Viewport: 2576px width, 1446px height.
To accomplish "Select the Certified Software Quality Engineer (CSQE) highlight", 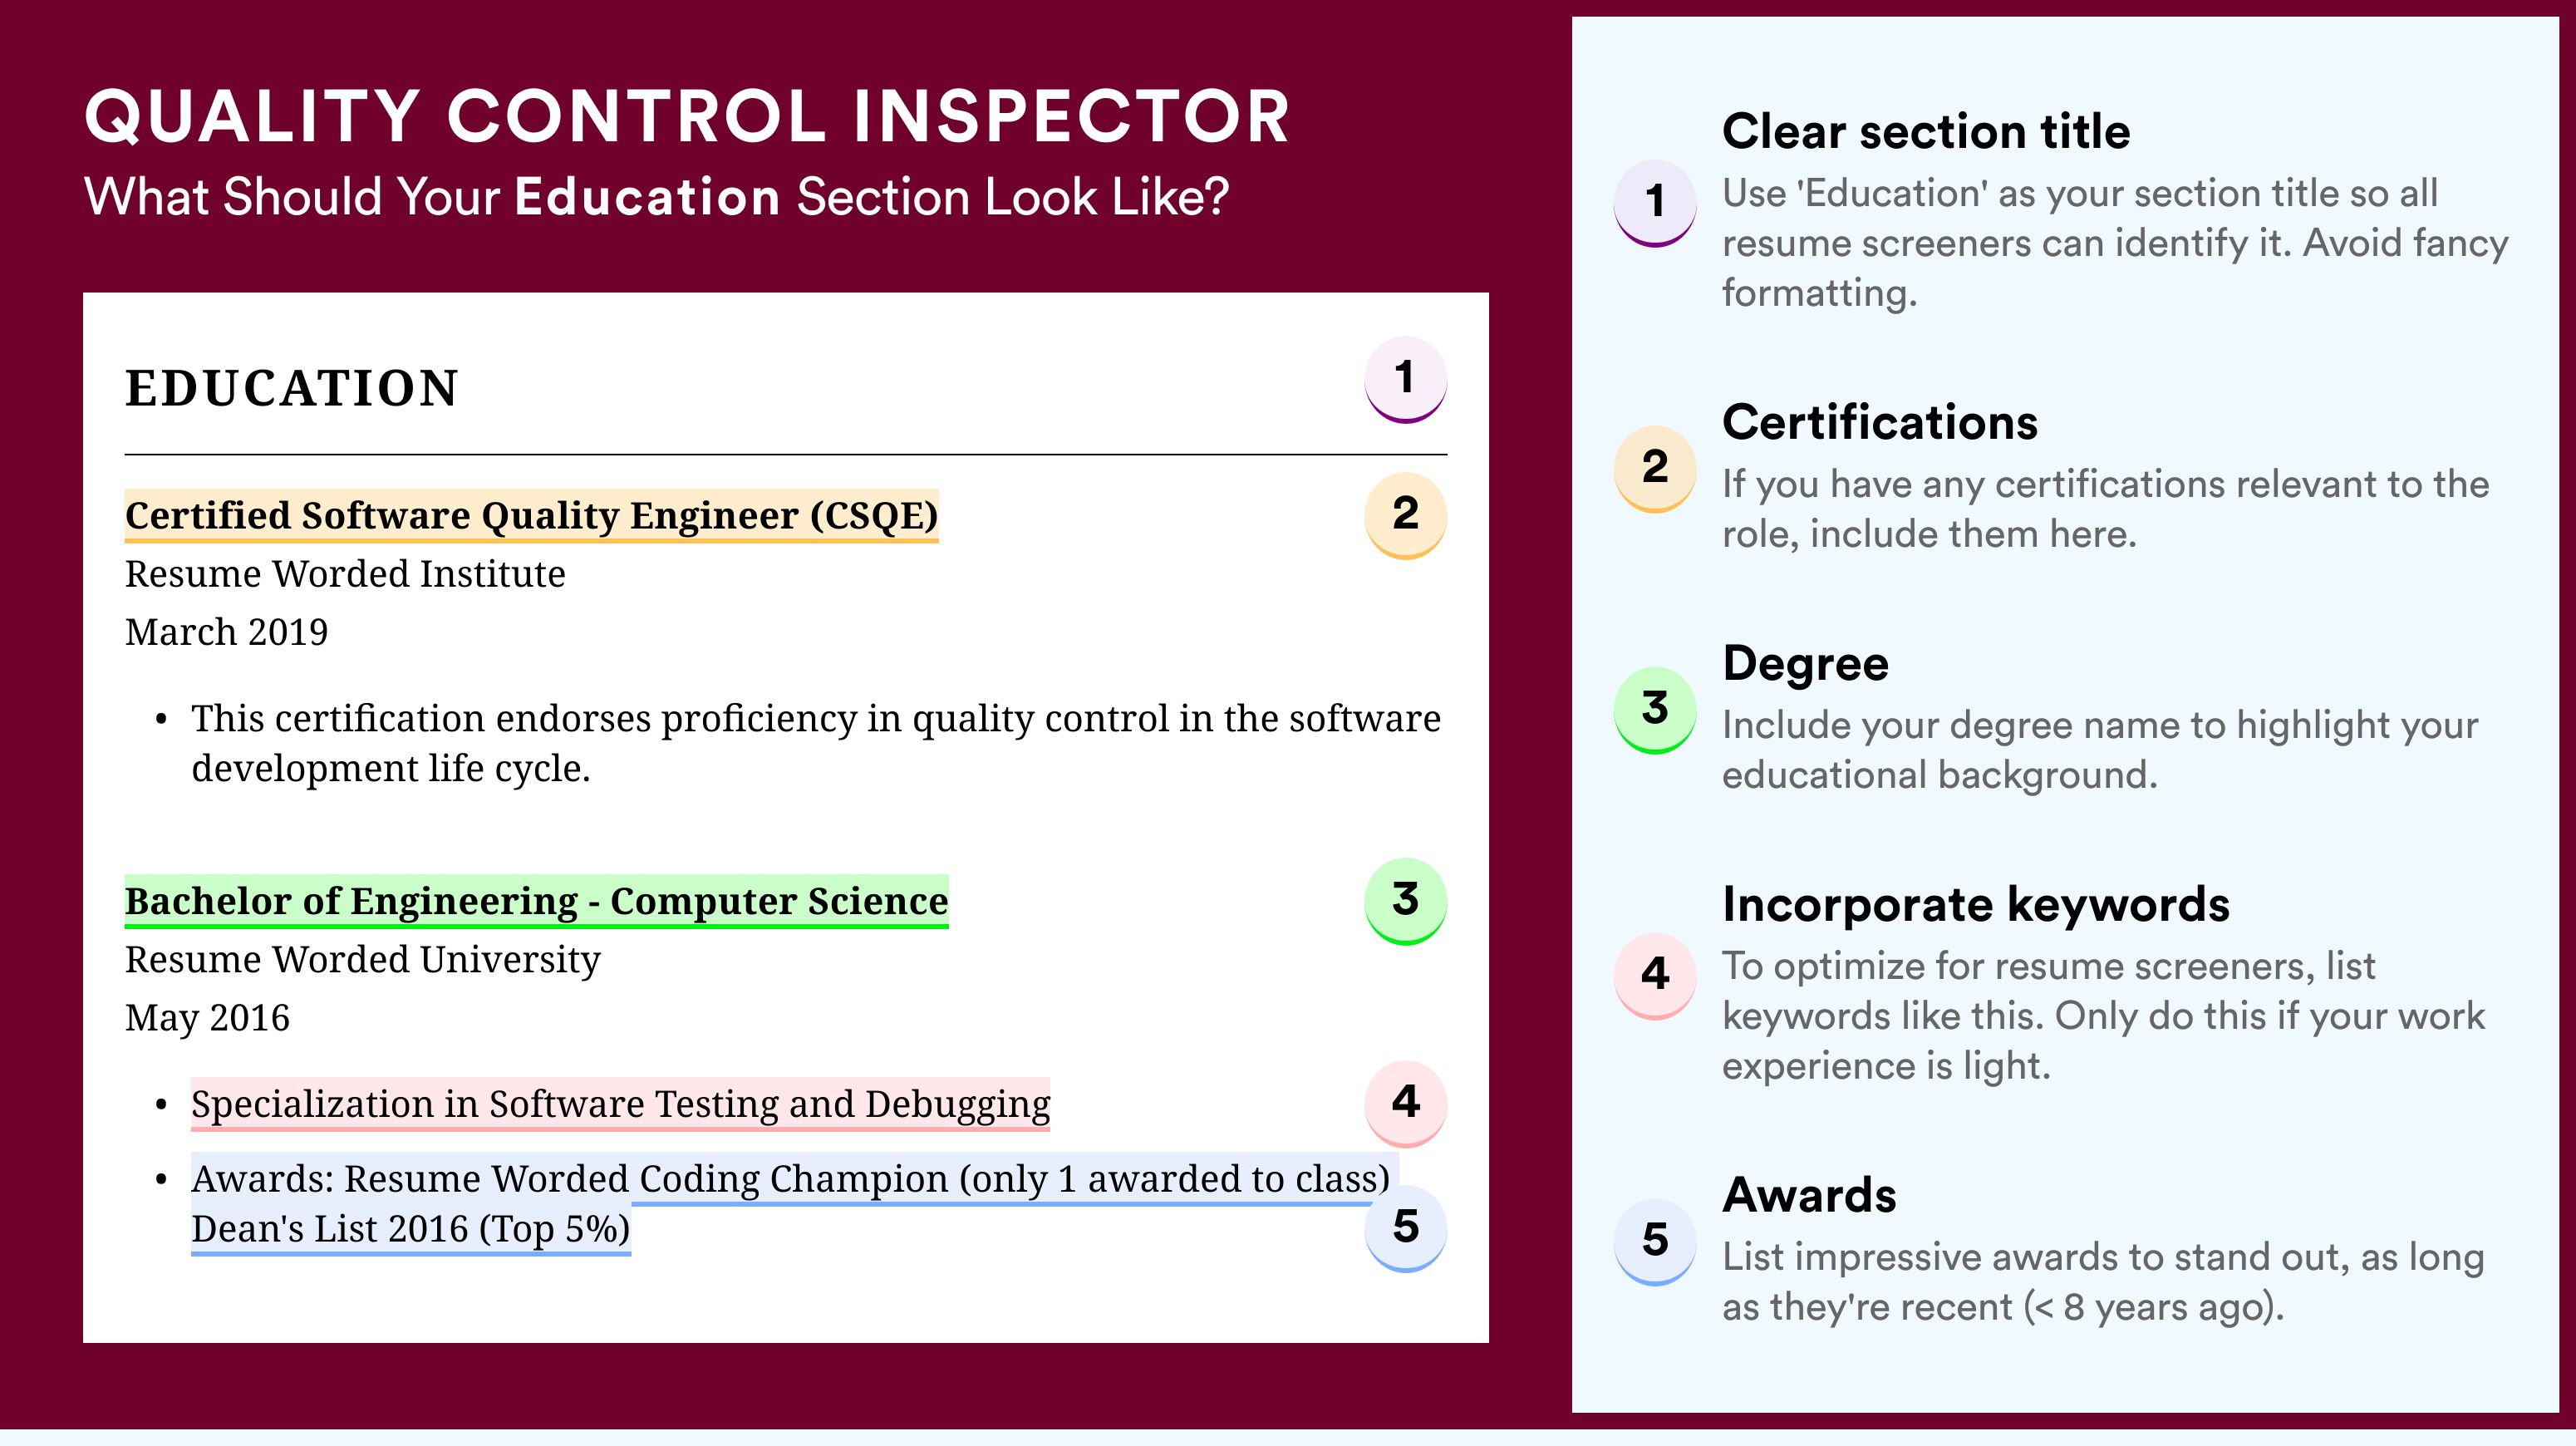I will (x=531, y=516).
